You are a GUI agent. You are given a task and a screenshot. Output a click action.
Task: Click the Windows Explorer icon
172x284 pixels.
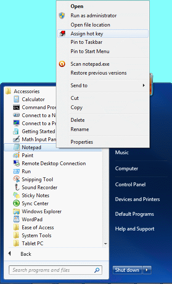coord(16,212)
